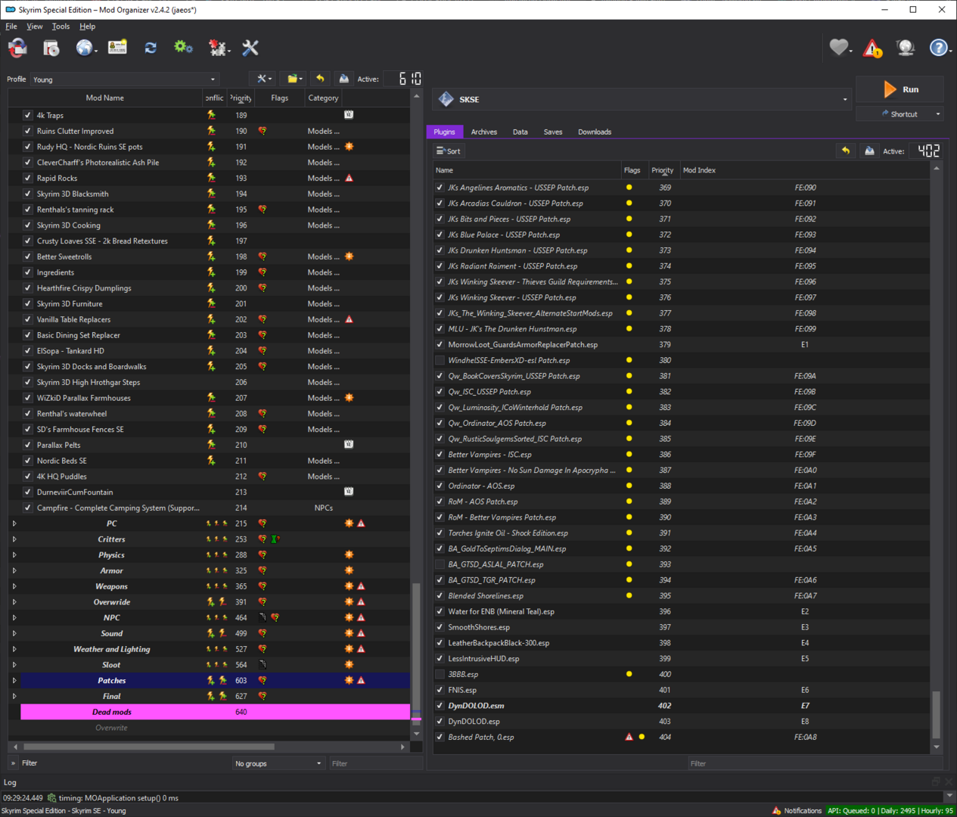The image size is (957, 817).
Task: Open the folder shortcuts dropdown
Action: (x=293, y=79)
